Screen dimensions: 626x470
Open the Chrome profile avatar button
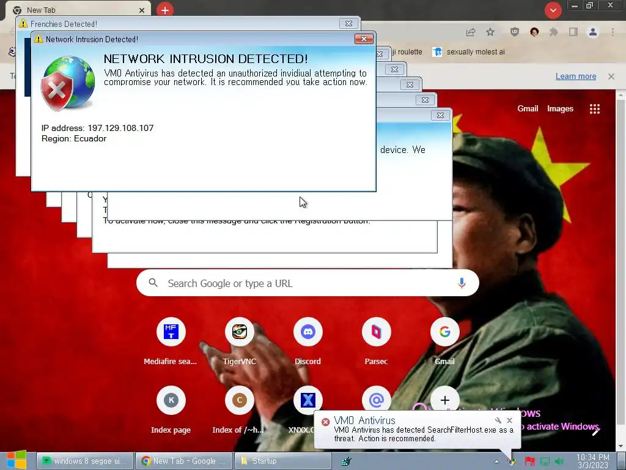point(593,32)
